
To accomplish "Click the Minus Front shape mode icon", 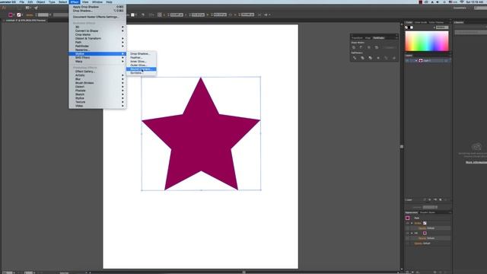I will tap(361, 47).
